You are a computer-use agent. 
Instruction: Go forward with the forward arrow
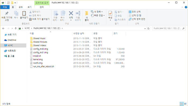(8, 28)
